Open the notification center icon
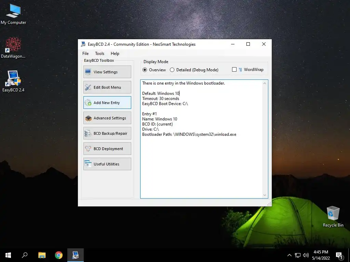Screen dimensions: 350x262 pos(339,256)
